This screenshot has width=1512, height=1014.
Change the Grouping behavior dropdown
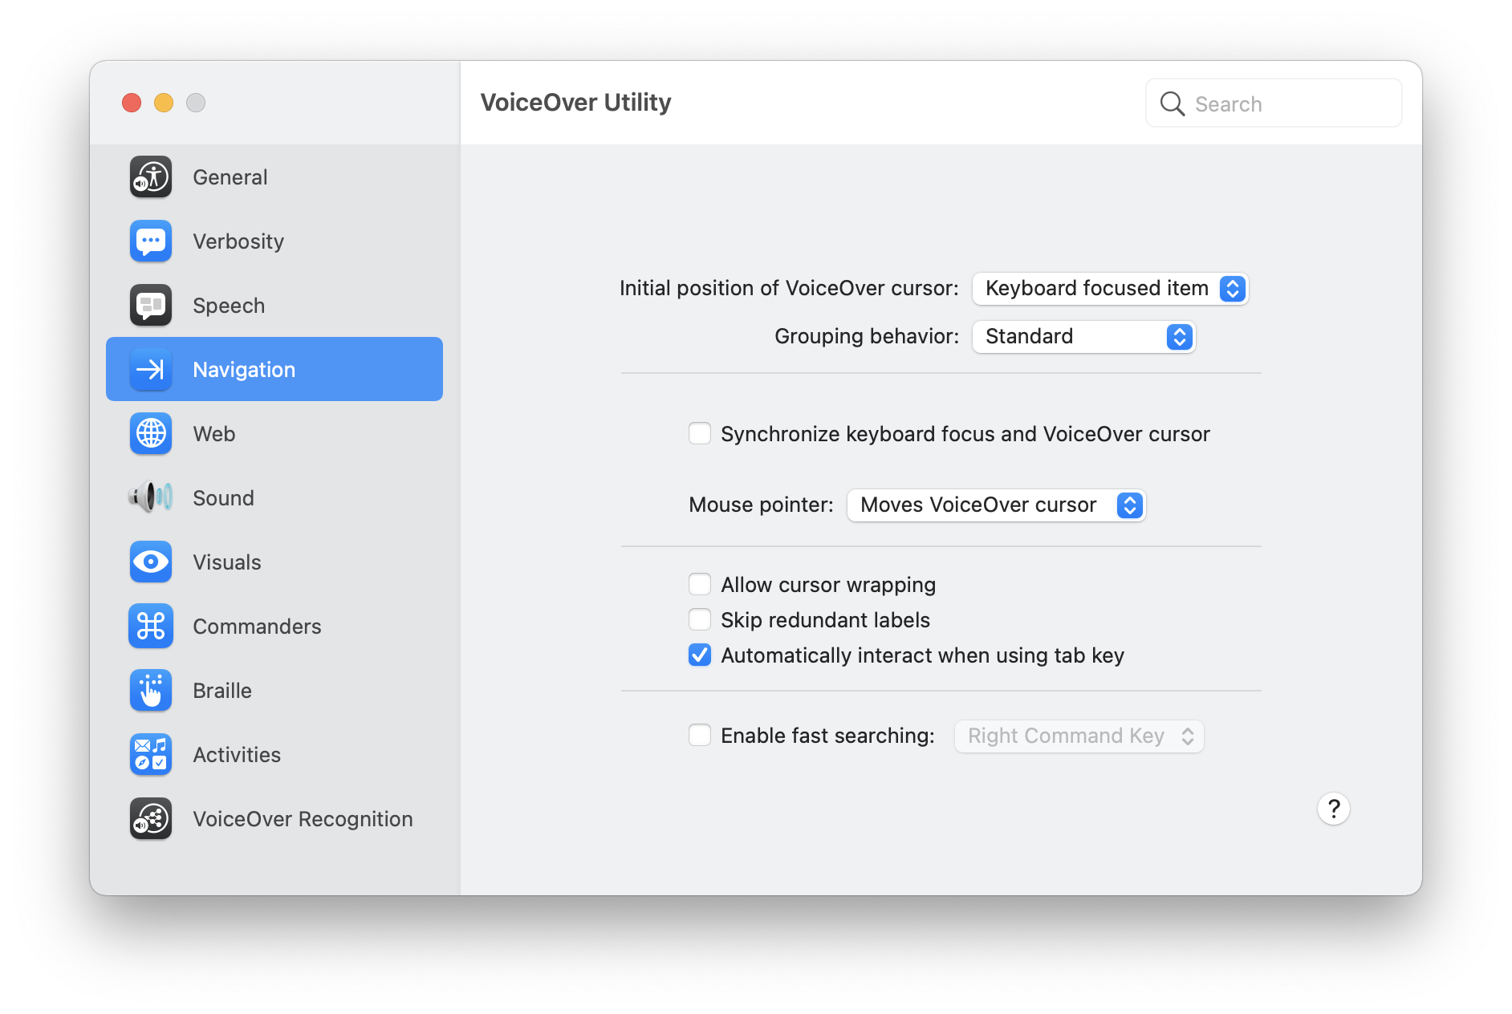pyautogui.click(x=1083, y=336)
